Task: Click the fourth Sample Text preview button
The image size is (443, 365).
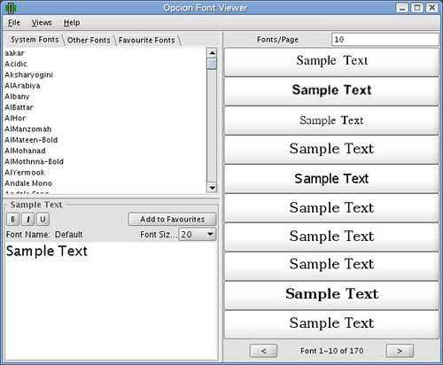Action: (331, 150)
